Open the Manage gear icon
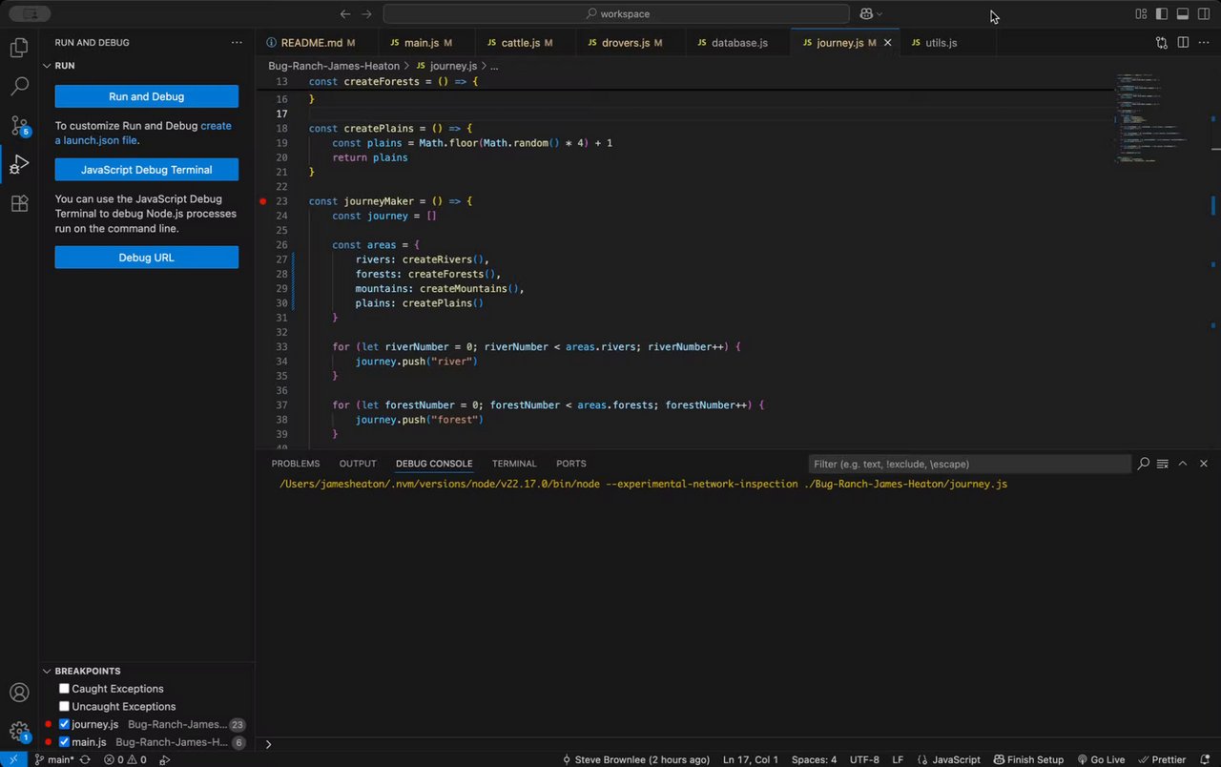The image size is (1221, 767). pos(19,732)
